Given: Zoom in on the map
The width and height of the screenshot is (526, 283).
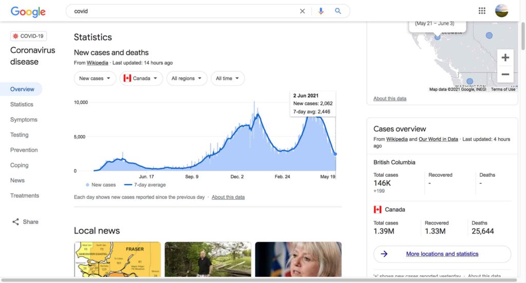Looking at the screenshot, I should click(505, 58).
